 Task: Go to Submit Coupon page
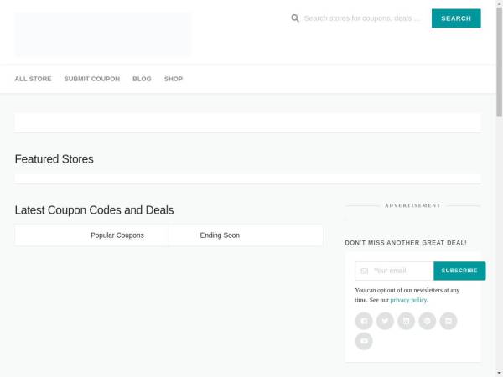click(91, 79)
